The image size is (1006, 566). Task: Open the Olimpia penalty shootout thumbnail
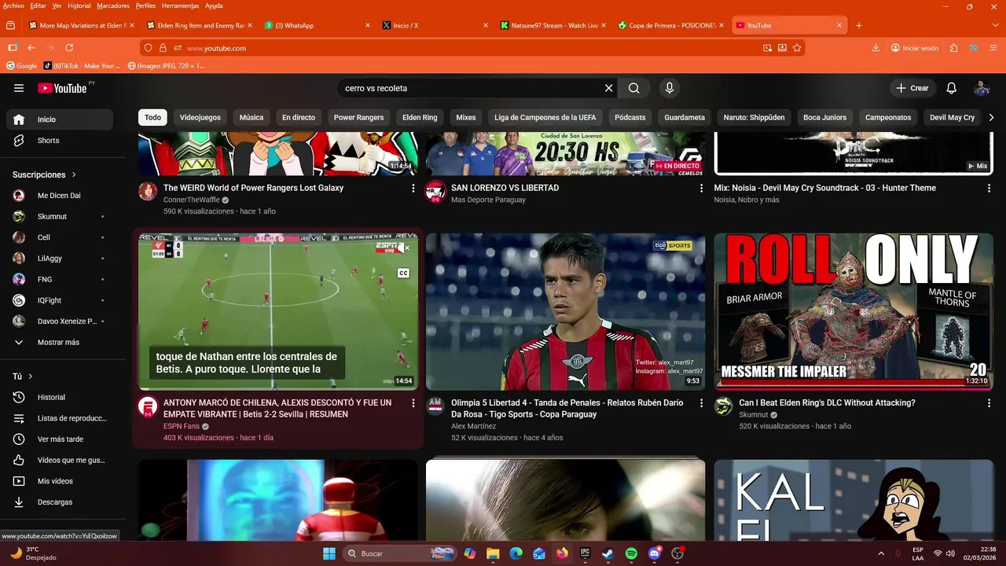tap(566, 311)
